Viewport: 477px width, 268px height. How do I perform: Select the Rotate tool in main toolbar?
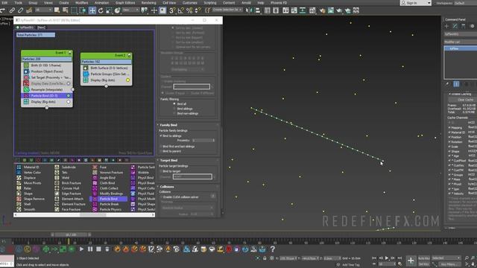101,10
